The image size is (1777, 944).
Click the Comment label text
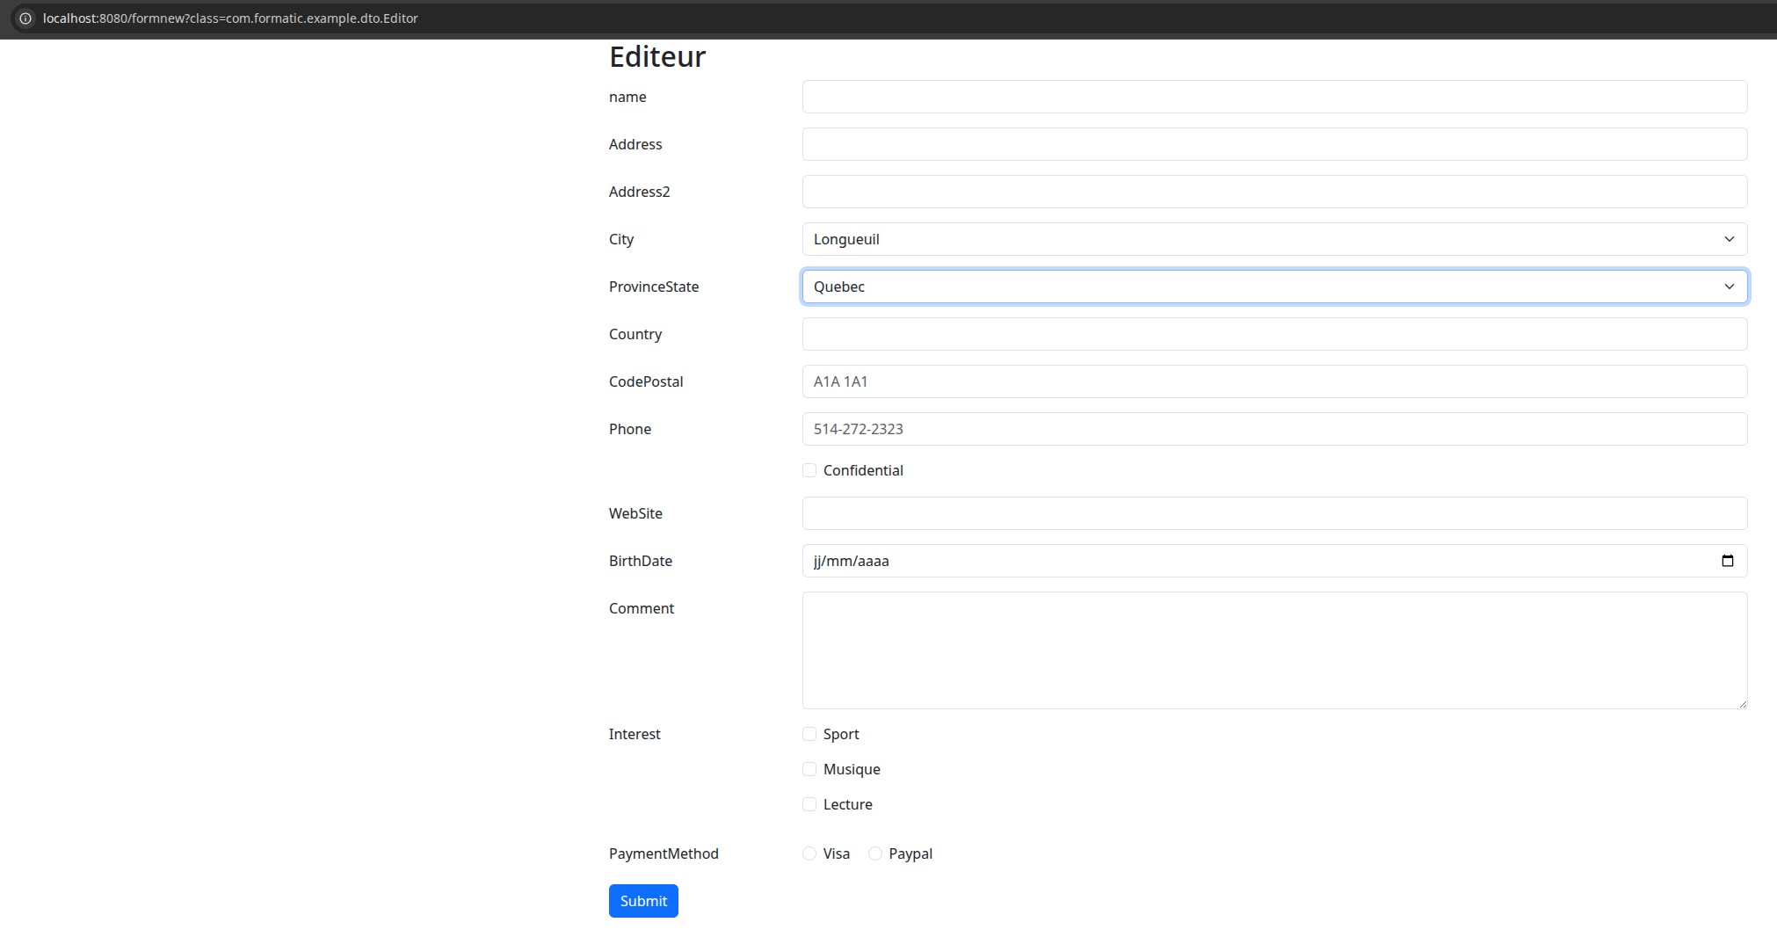click(642, 608)
